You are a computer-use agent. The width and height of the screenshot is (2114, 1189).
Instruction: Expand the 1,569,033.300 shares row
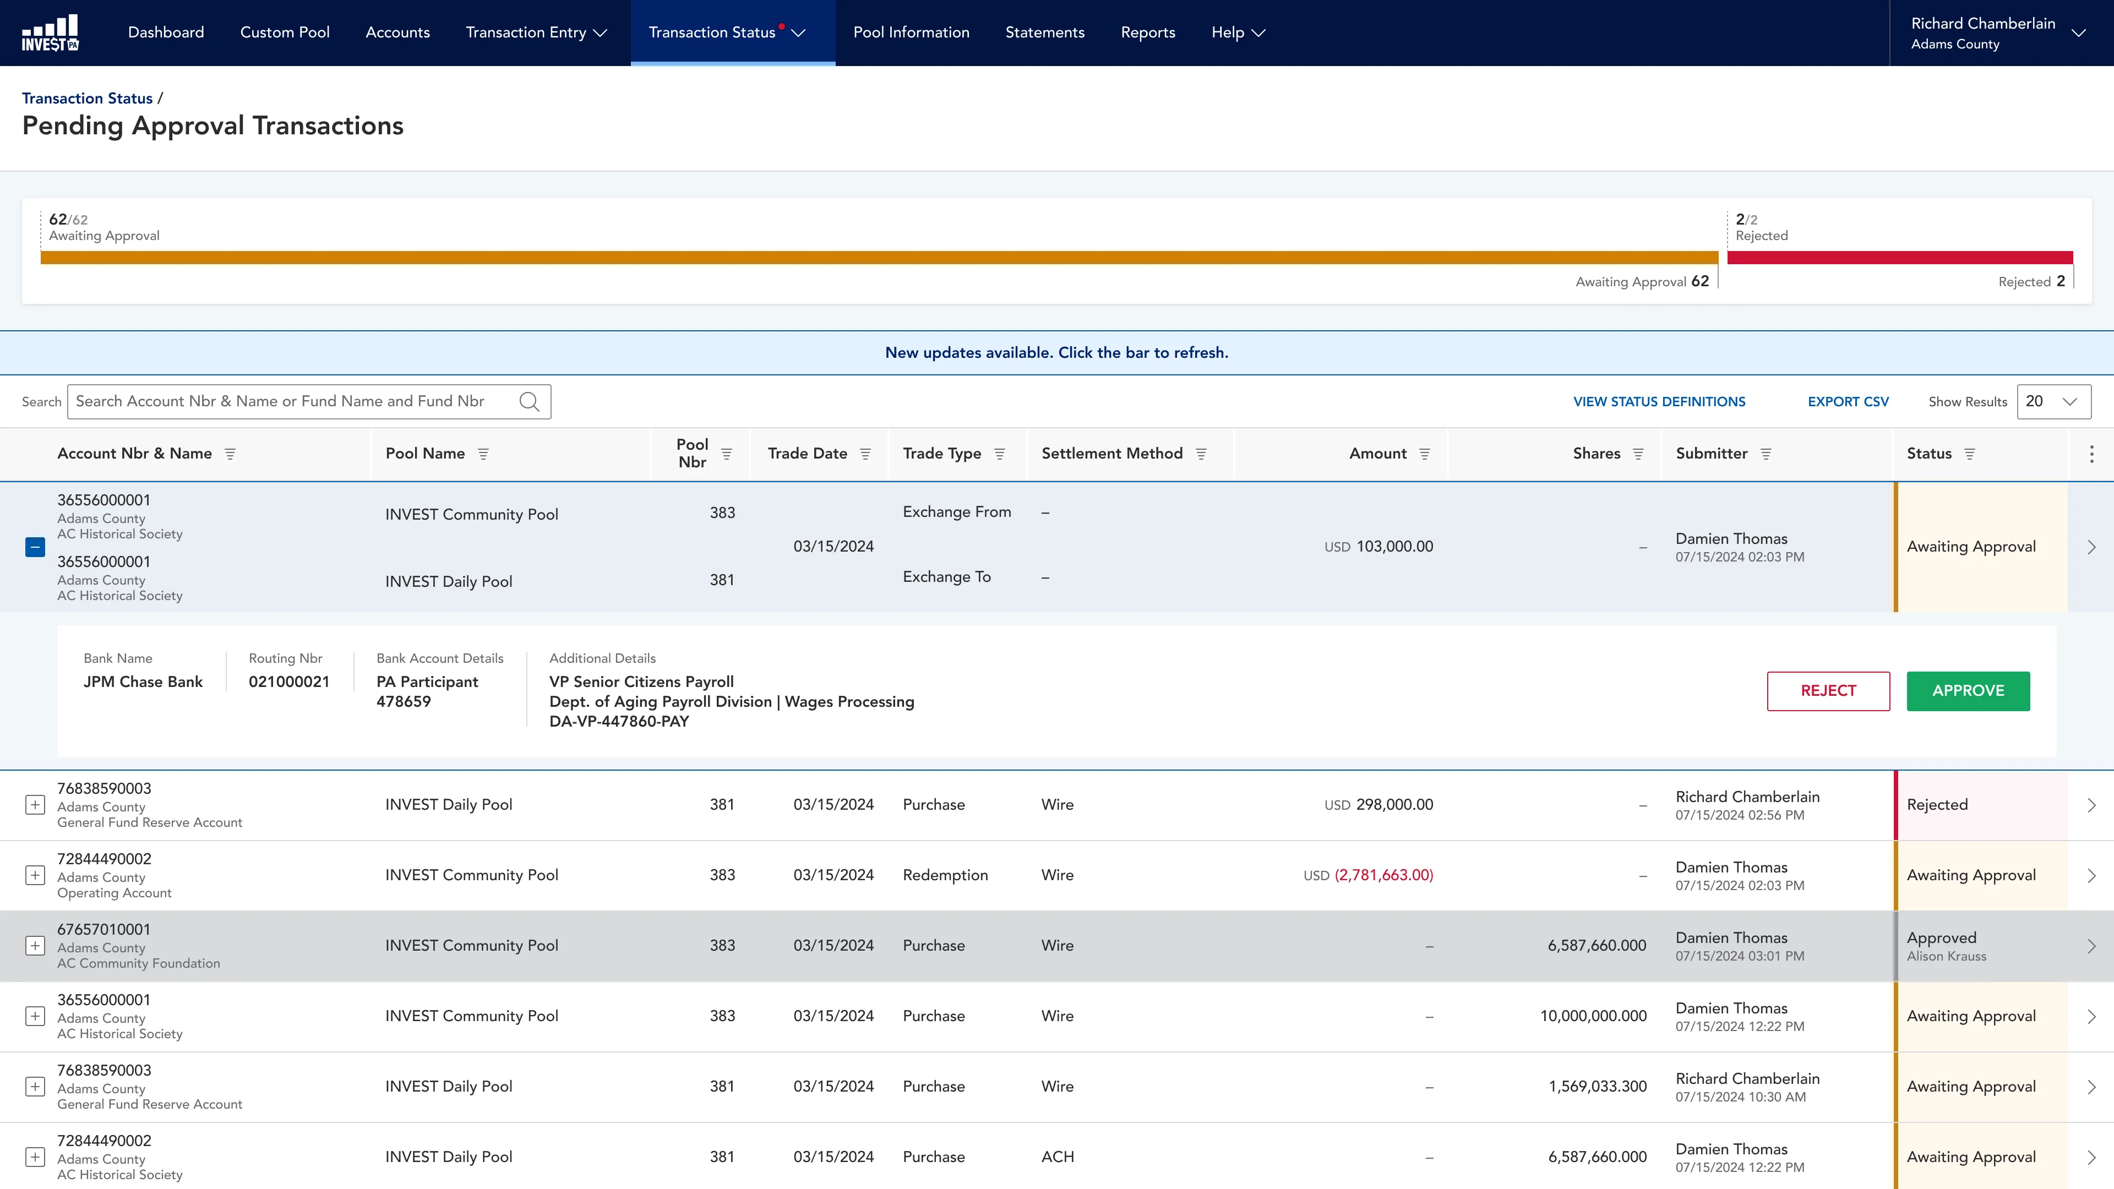[x=35, y=1087]
